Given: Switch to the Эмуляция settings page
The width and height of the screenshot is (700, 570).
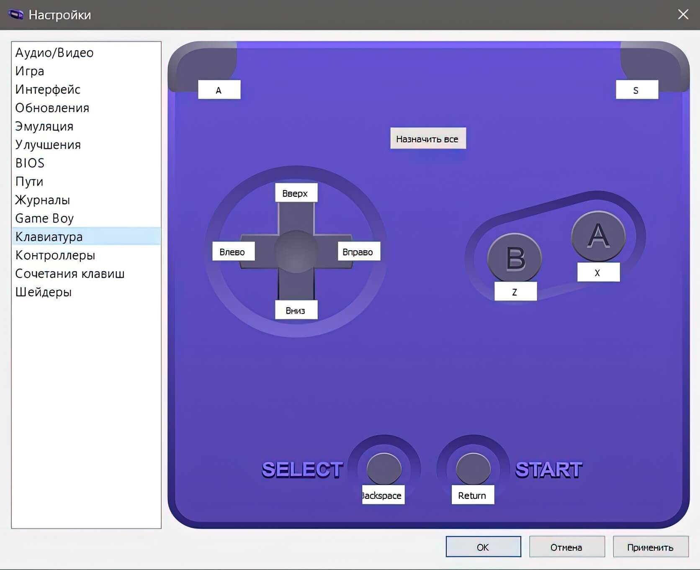Looking at the screenshot, I should point(44,126).
